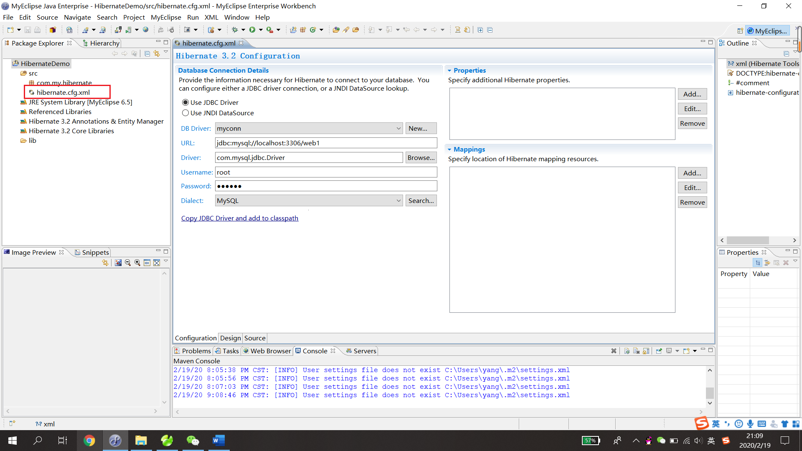Click the Browse... driver button

point(421,157)
